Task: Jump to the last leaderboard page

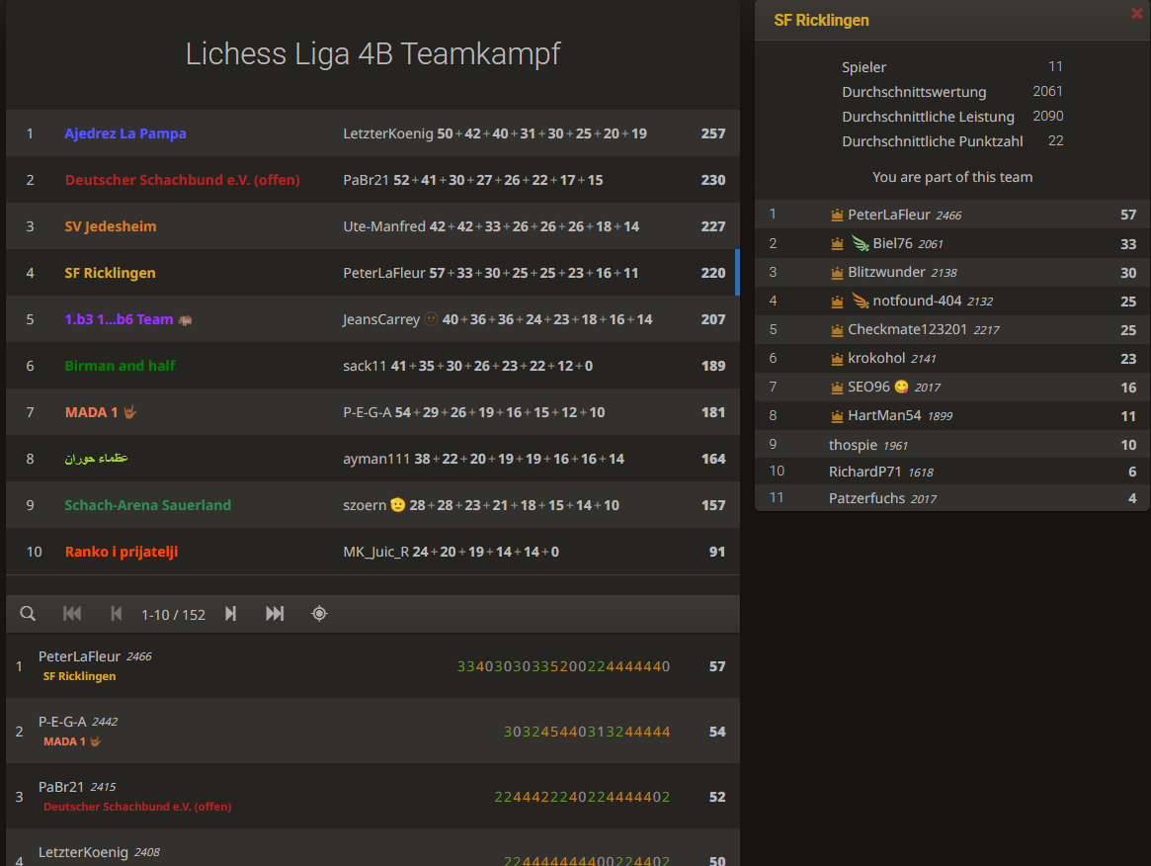Action: point(275,613)
